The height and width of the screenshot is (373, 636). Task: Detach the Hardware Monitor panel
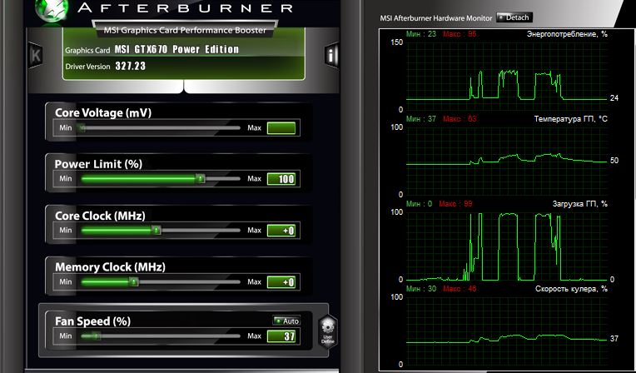click(x=514, y=17)
